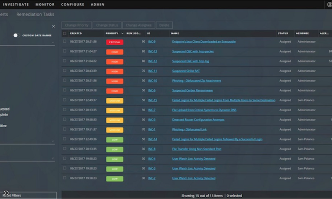Click the Assigned status on INC-2 row
Image resolution: width=332 pixels, height=199 pixels.
[285, 178]
